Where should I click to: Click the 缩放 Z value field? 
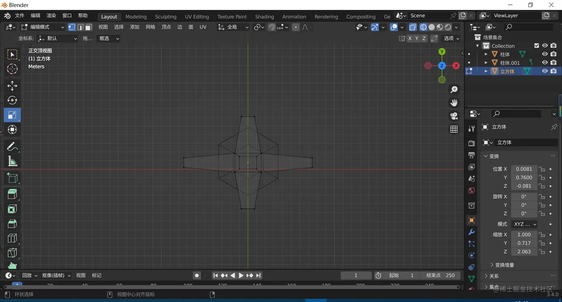coord(524,252)
